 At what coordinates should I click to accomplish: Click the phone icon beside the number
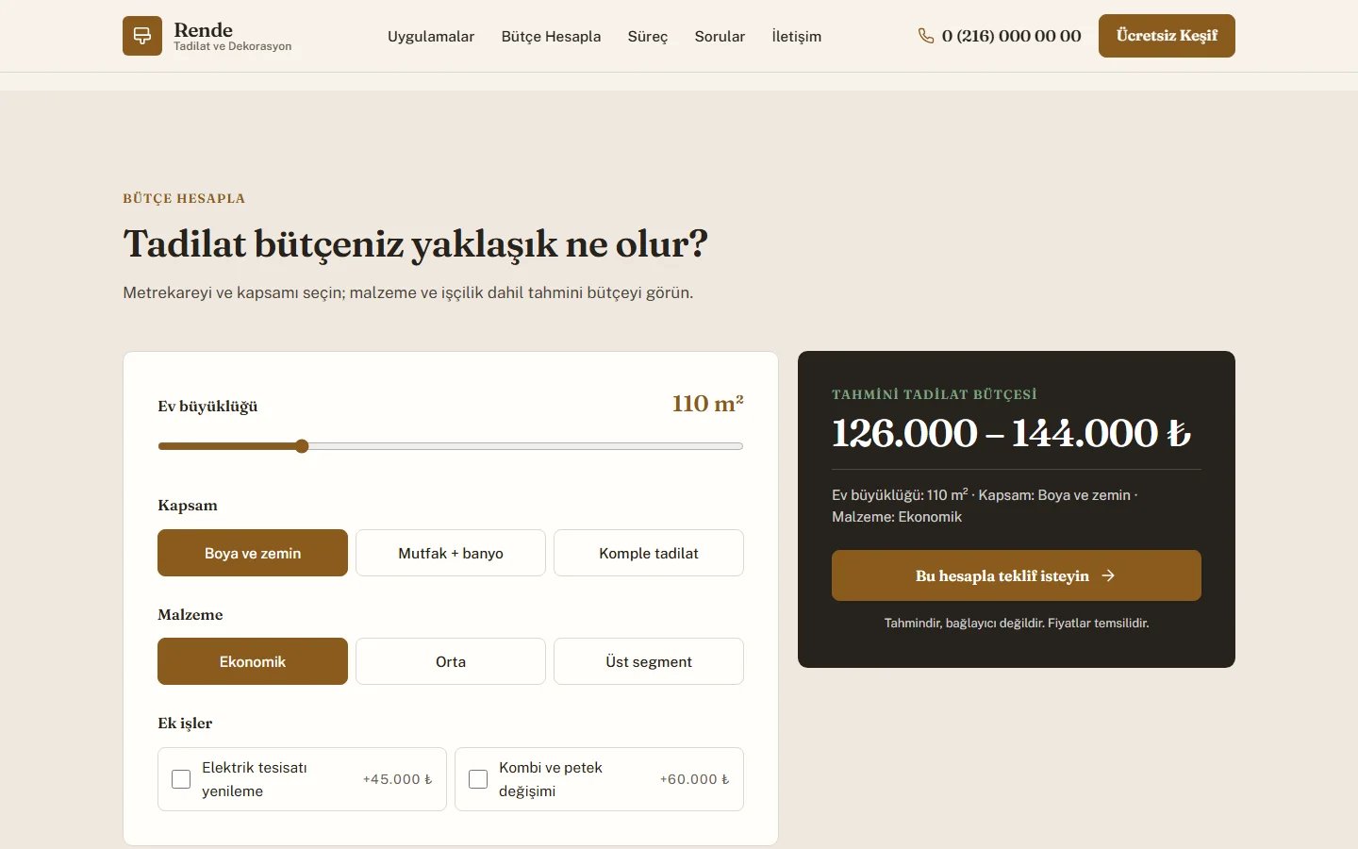click(926, 36)
